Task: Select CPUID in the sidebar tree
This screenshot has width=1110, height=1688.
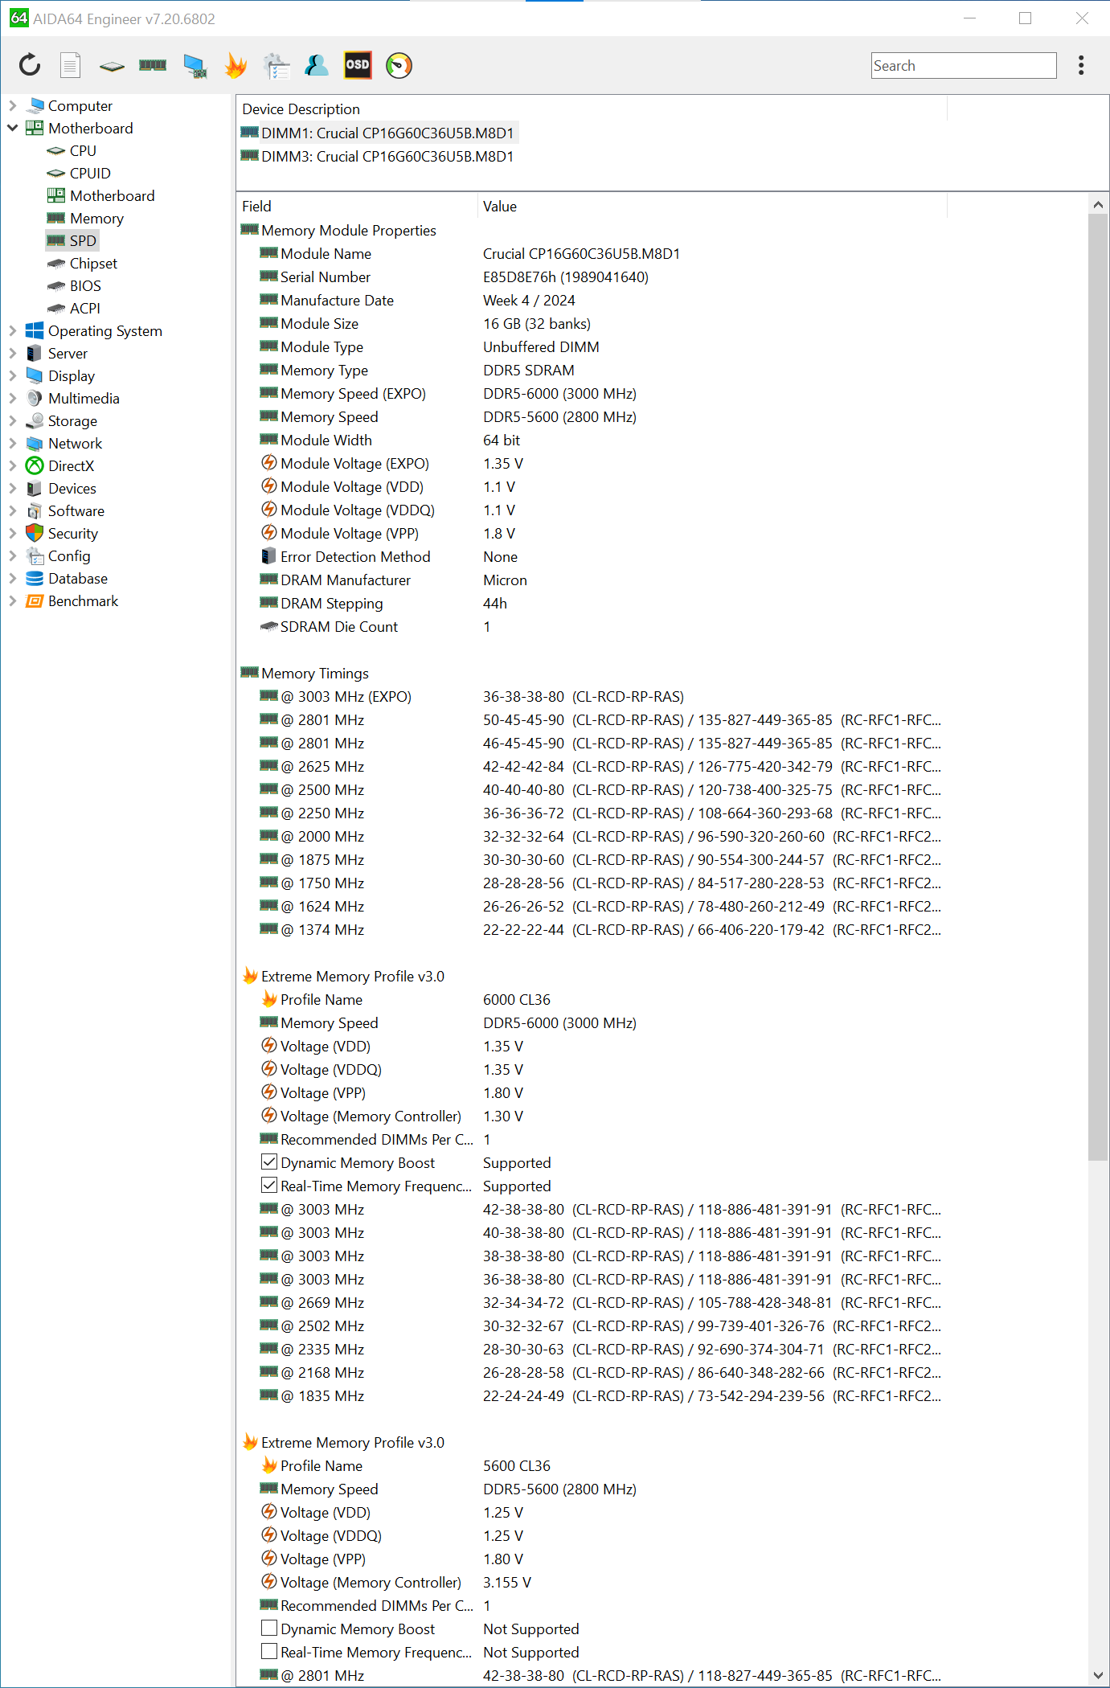Action: click(90, 173)
